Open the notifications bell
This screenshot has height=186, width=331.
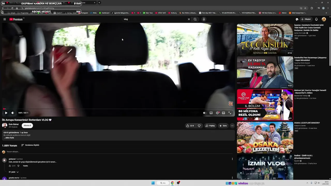[x=316, y=19]
